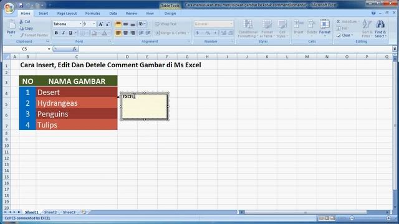Apply middle vertical alignment
399x224 pixels.
(125, 24)
